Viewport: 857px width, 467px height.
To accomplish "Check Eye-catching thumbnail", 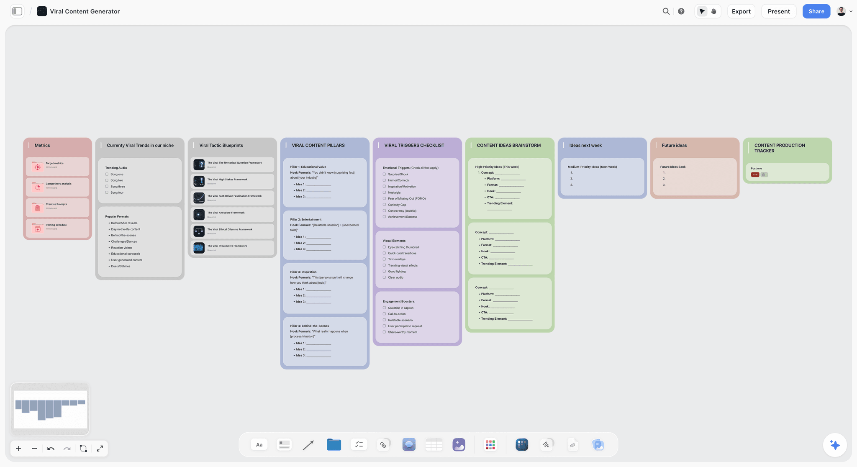I will 384,247.
